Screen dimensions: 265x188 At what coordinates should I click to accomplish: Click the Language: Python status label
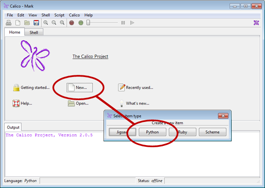pyautogui.click(x=20, y=181)
